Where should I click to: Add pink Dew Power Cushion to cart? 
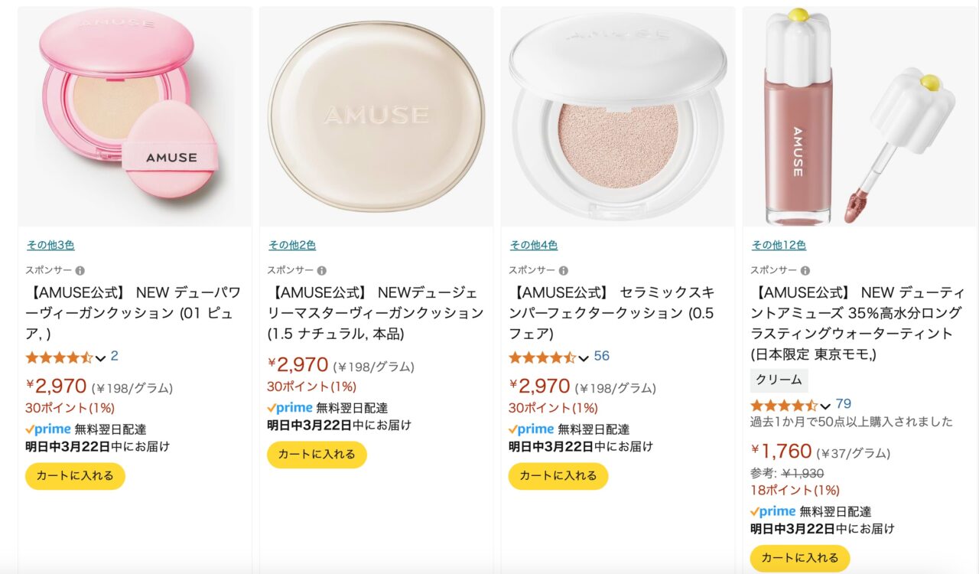click(75, 476)
